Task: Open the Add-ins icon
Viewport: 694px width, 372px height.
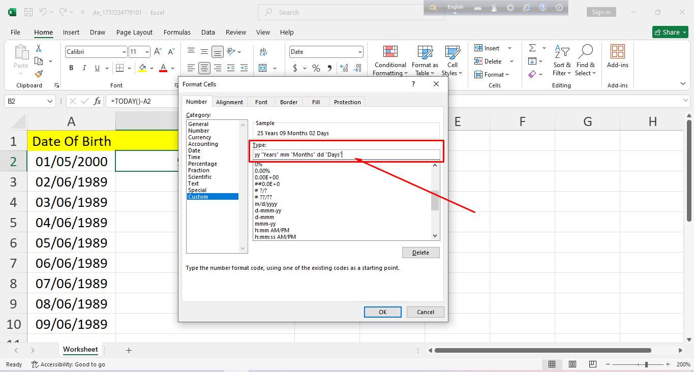Action: pyautogui.click(x=617, y=51)
